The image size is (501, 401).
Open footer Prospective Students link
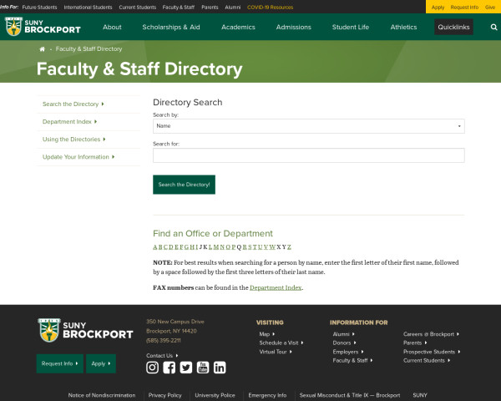pos(432,352)
